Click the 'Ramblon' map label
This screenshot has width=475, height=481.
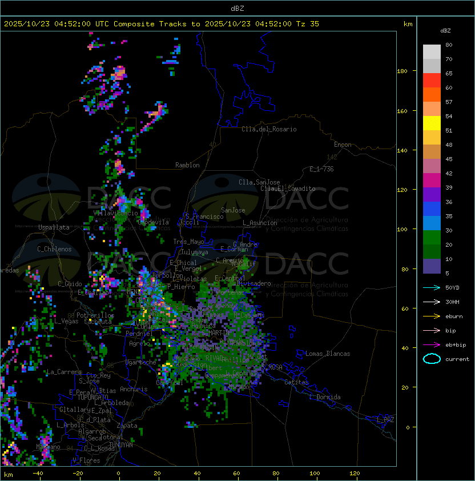coord(187,165)
